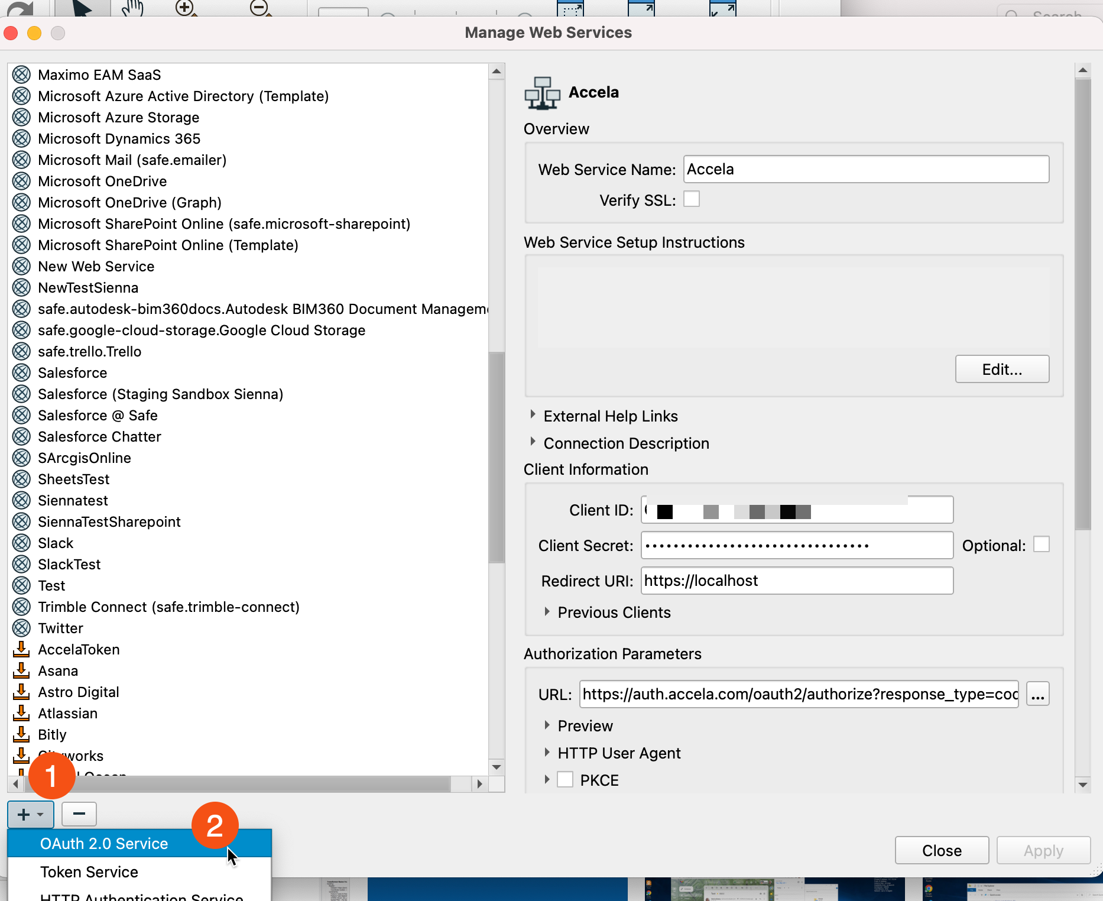The height and width of the screenshot is (901, 1103).
Task: Click the Slack service icon
Action: (21, 543)
